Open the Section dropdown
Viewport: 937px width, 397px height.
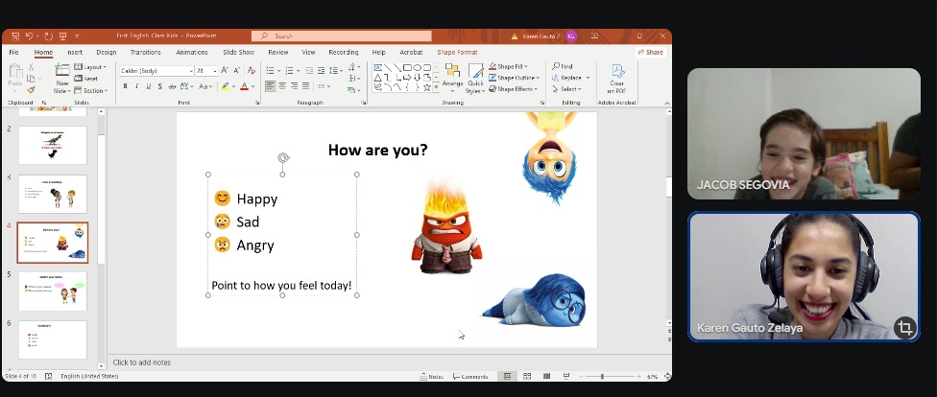point(91,91)
